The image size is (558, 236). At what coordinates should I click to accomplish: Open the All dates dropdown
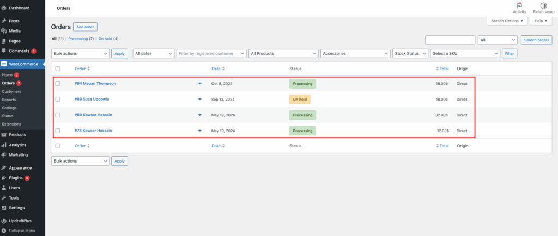click(x=154, y=54)
